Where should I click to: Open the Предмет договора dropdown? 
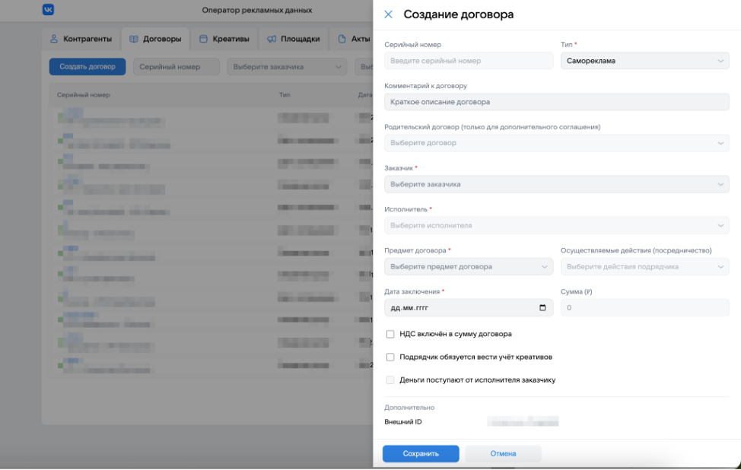click(x=469, y=267)
